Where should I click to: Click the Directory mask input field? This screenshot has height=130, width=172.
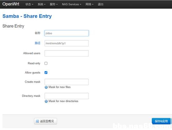pos(66,96)
